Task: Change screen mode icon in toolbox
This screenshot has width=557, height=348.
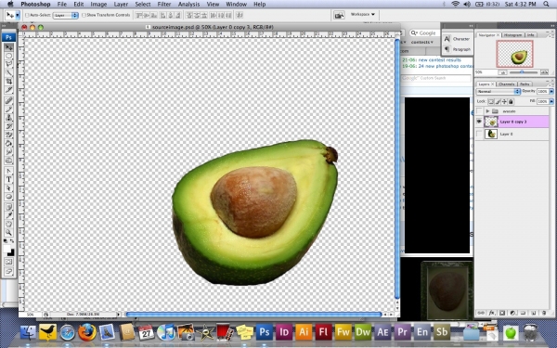Action: [x=9, y=272]
